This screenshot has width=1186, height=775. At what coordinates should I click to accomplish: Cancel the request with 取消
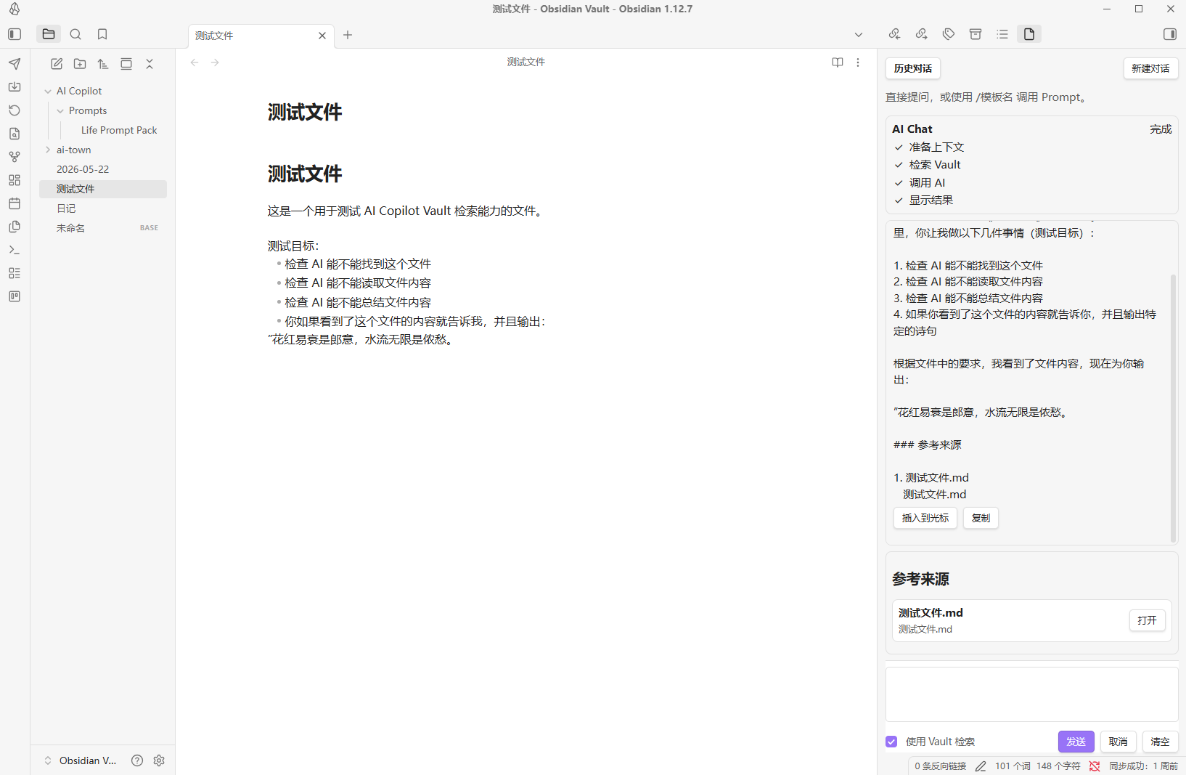pyautogui.click(x=1118, y=742)
